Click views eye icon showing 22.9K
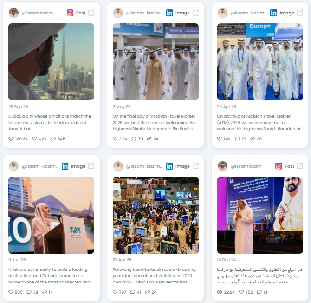This screenshot has width=311, height=303. 220,292
